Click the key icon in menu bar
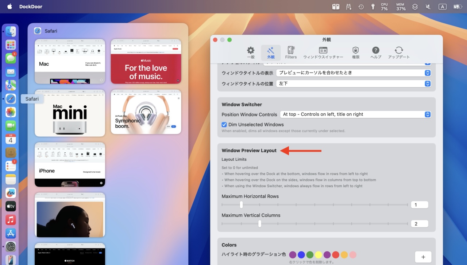 (x=373, y=7)
